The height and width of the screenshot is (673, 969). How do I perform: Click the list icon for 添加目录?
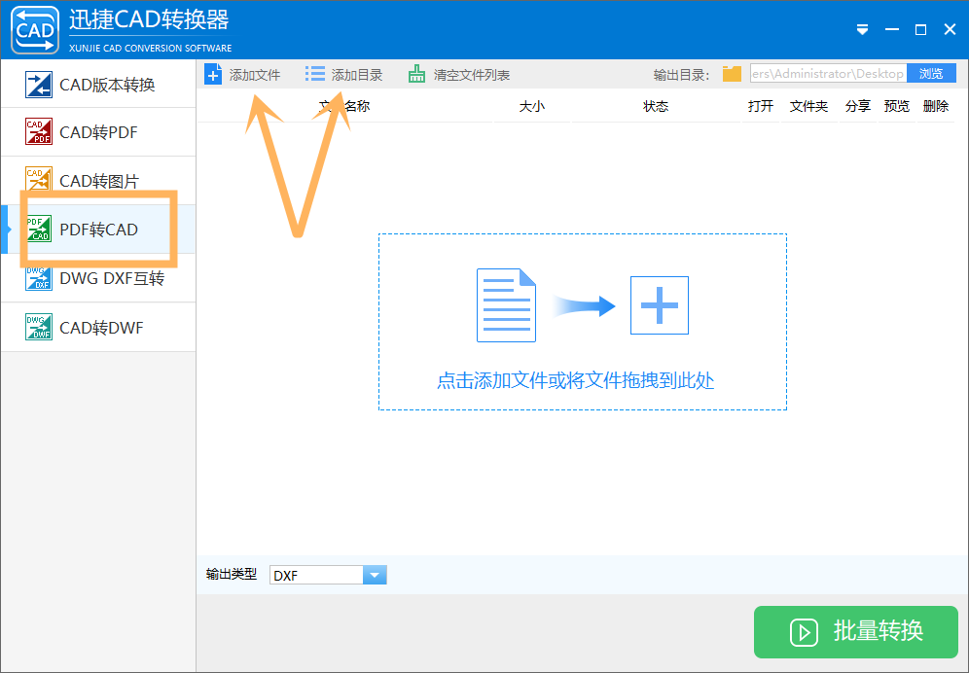pyautogui.click(x=314, y=74)
